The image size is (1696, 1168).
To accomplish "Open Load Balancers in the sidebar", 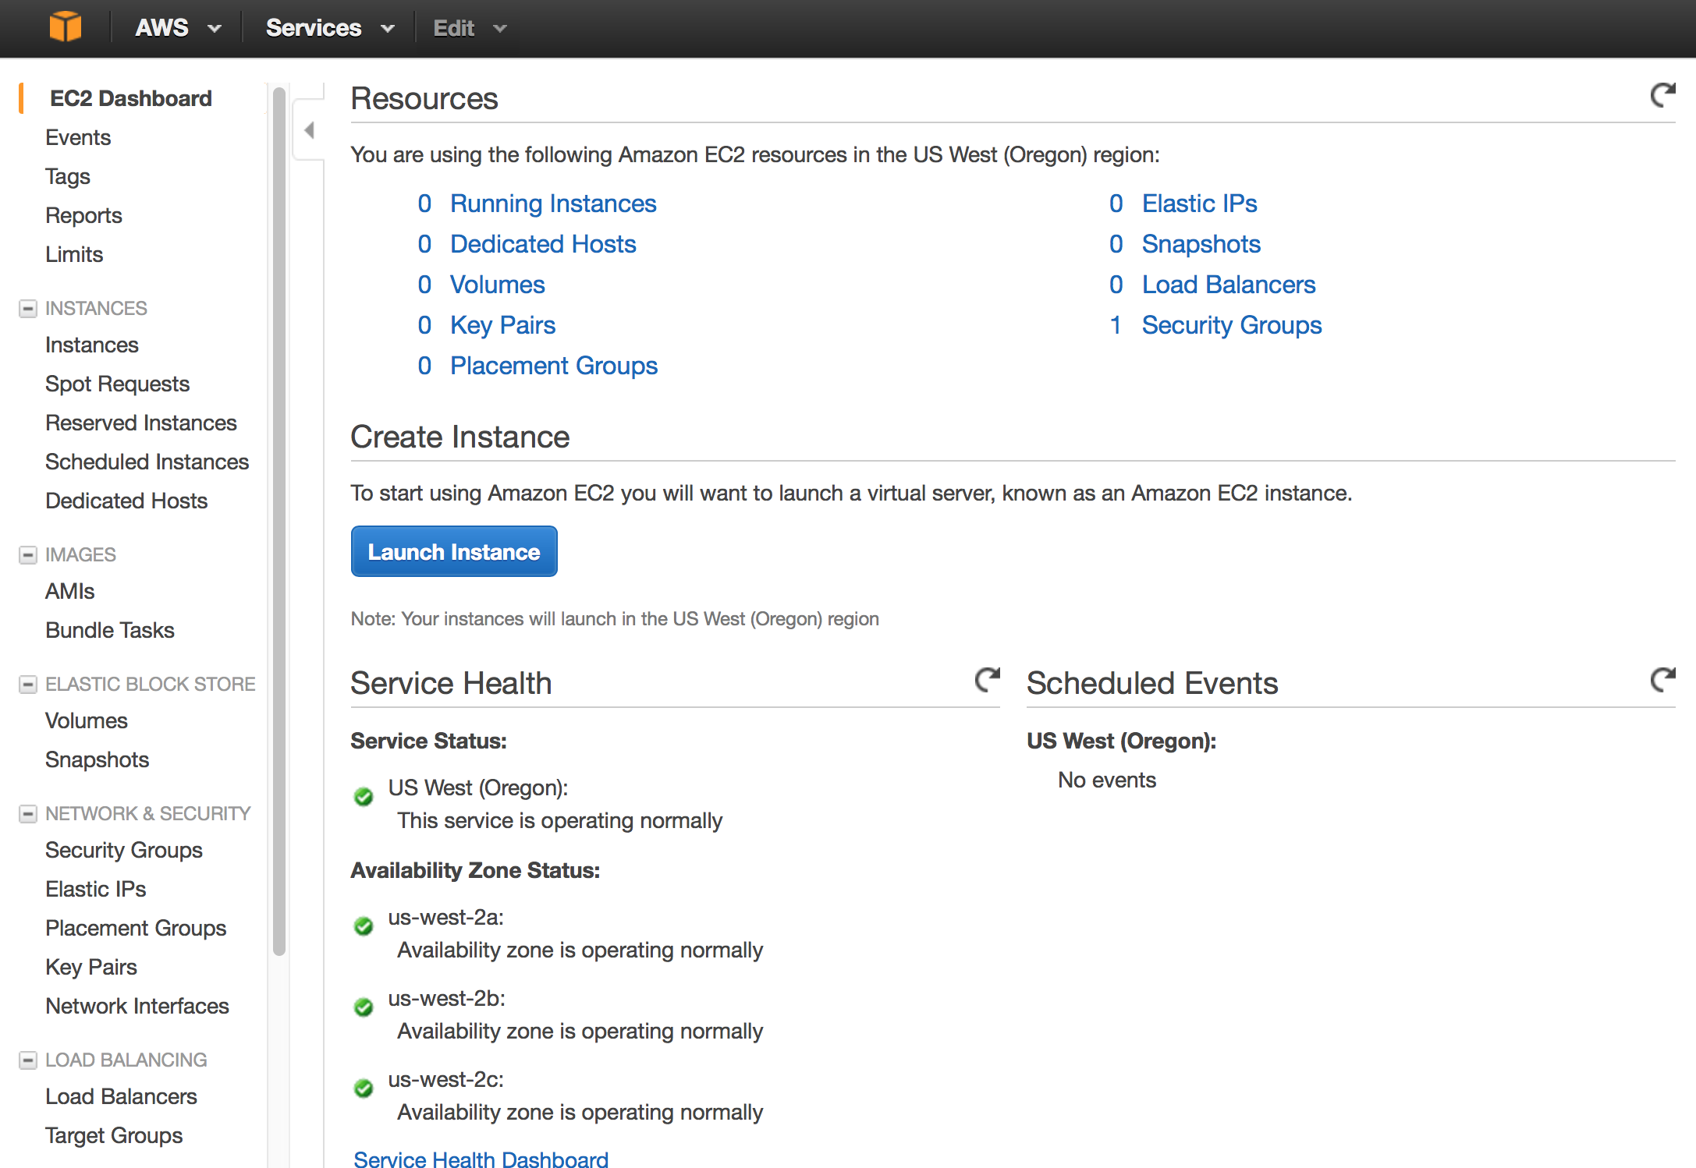I will click(122, 1096).
